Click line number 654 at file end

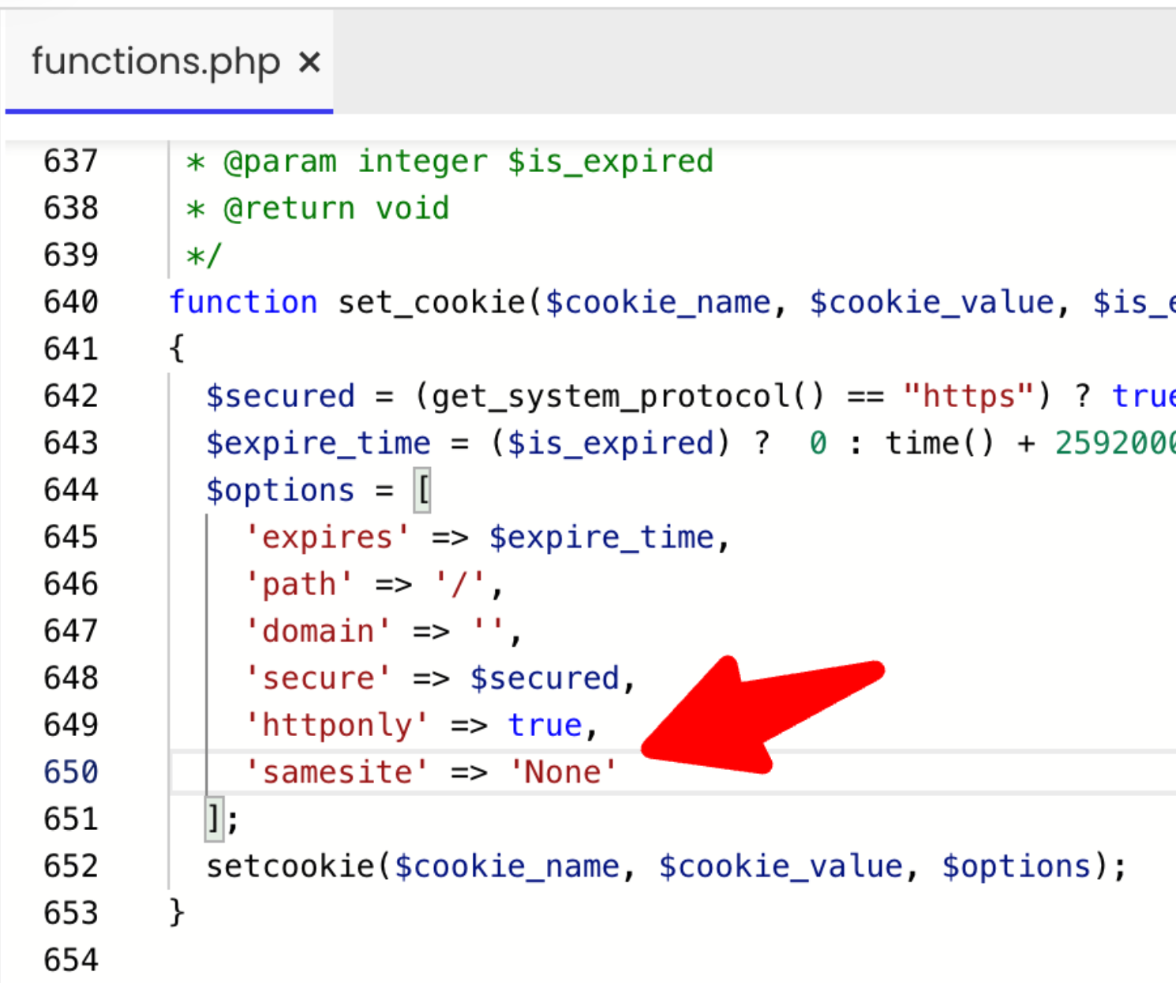point(70,959)
